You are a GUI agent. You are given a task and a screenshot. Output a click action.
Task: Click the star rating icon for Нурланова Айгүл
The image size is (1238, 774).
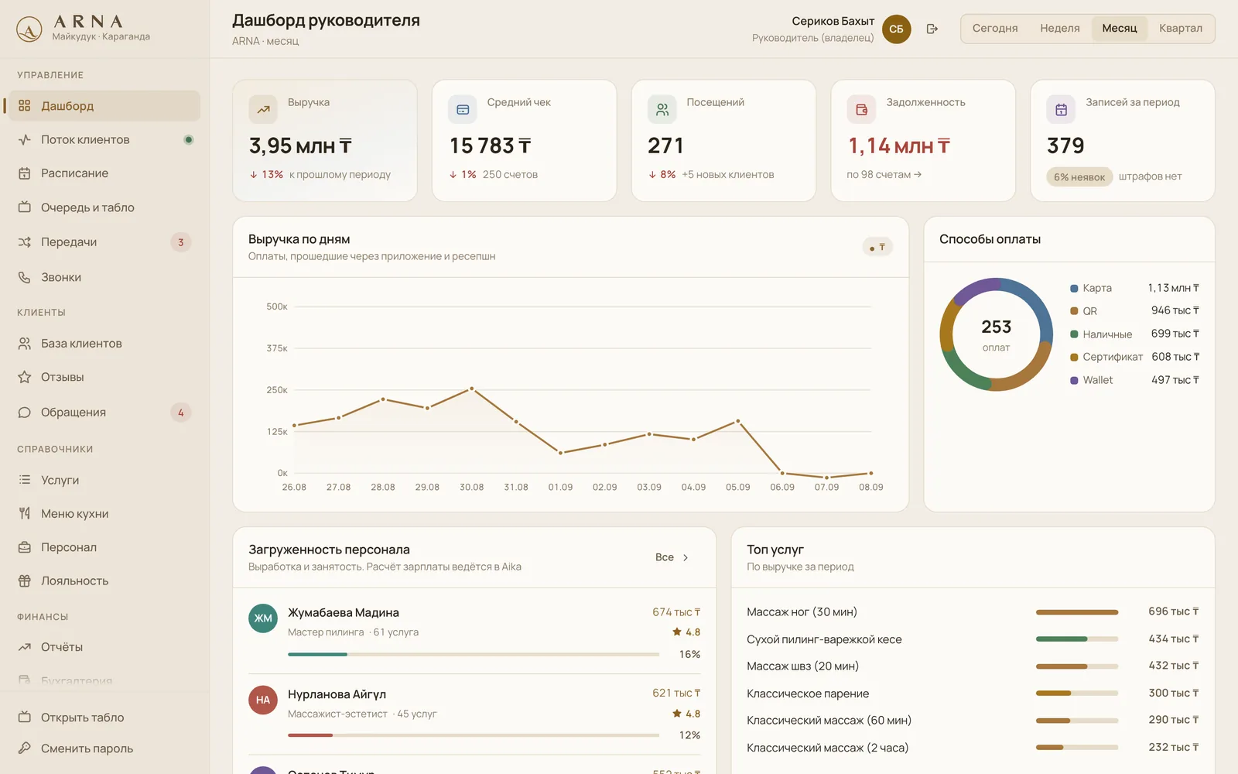click(x=677, y=714)
